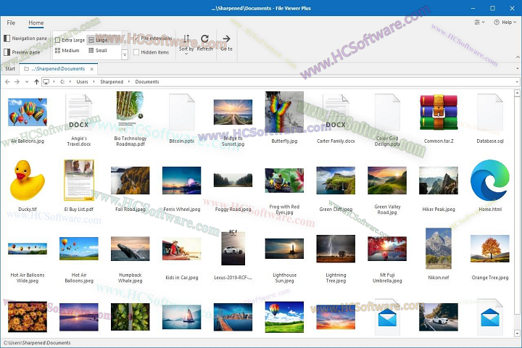Switch to the Start tab
The image size is (522, 348).
[x=10, y=69]
